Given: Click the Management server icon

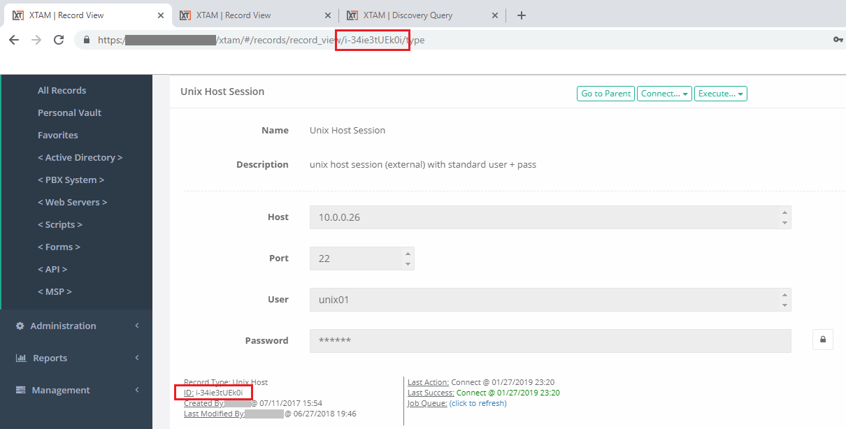Looking at the screenshot, I should [x=20, y=391].
